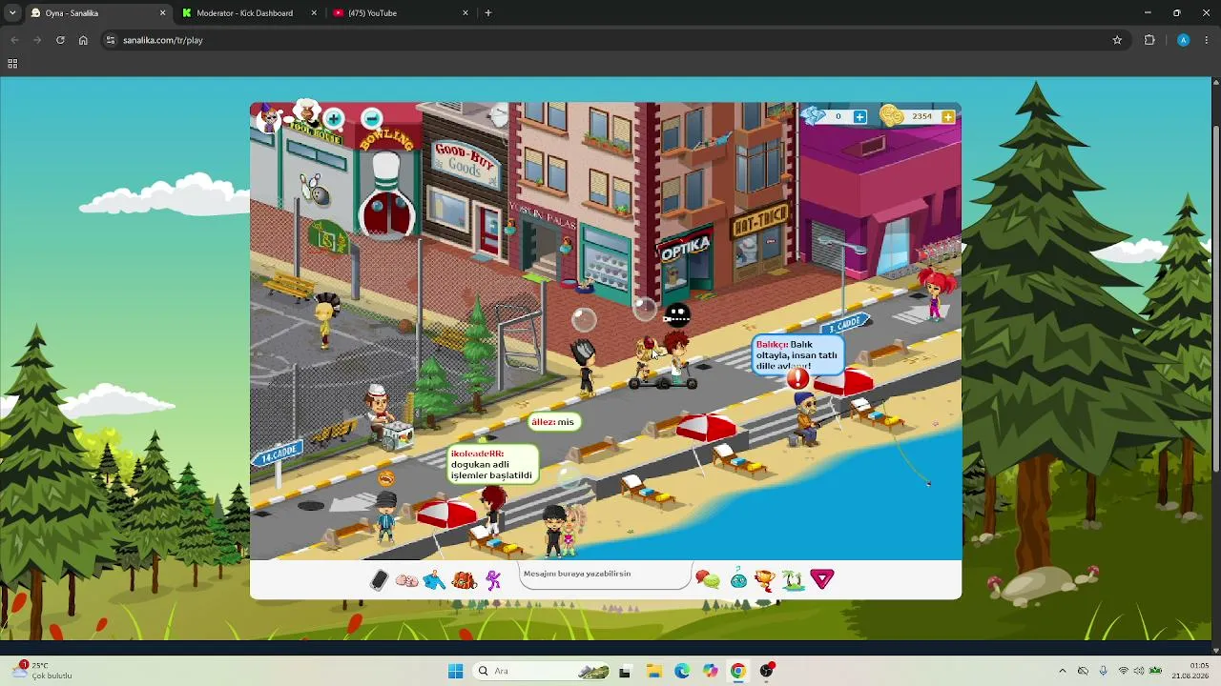This screenshot has height=686, width=1221.
Task: Open Microsoft Edge from the taskbar
Action: [x=682, y=671]
